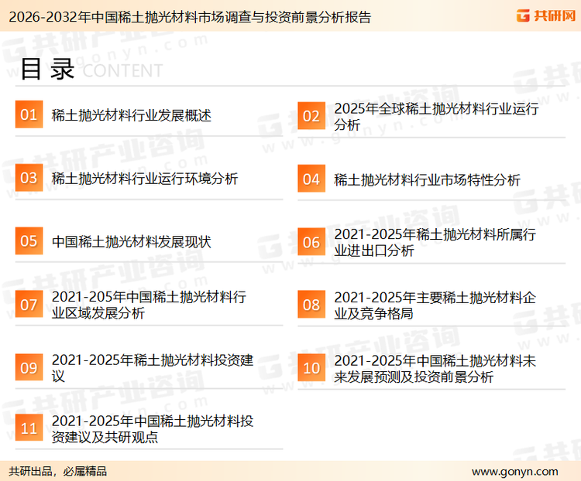The height and width of the screenshot is (481, 581).
Task: Select chapter 稀土抛光材料行业运行环境分析
Action: point(145,179)
